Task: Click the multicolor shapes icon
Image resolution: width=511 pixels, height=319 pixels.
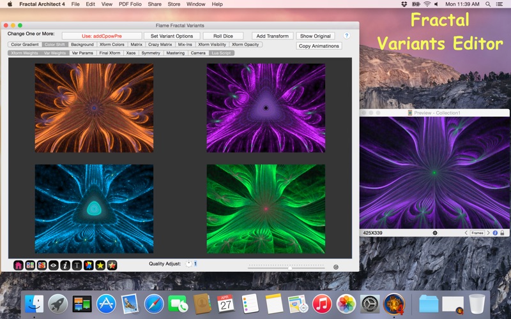Action: [89, 265]
